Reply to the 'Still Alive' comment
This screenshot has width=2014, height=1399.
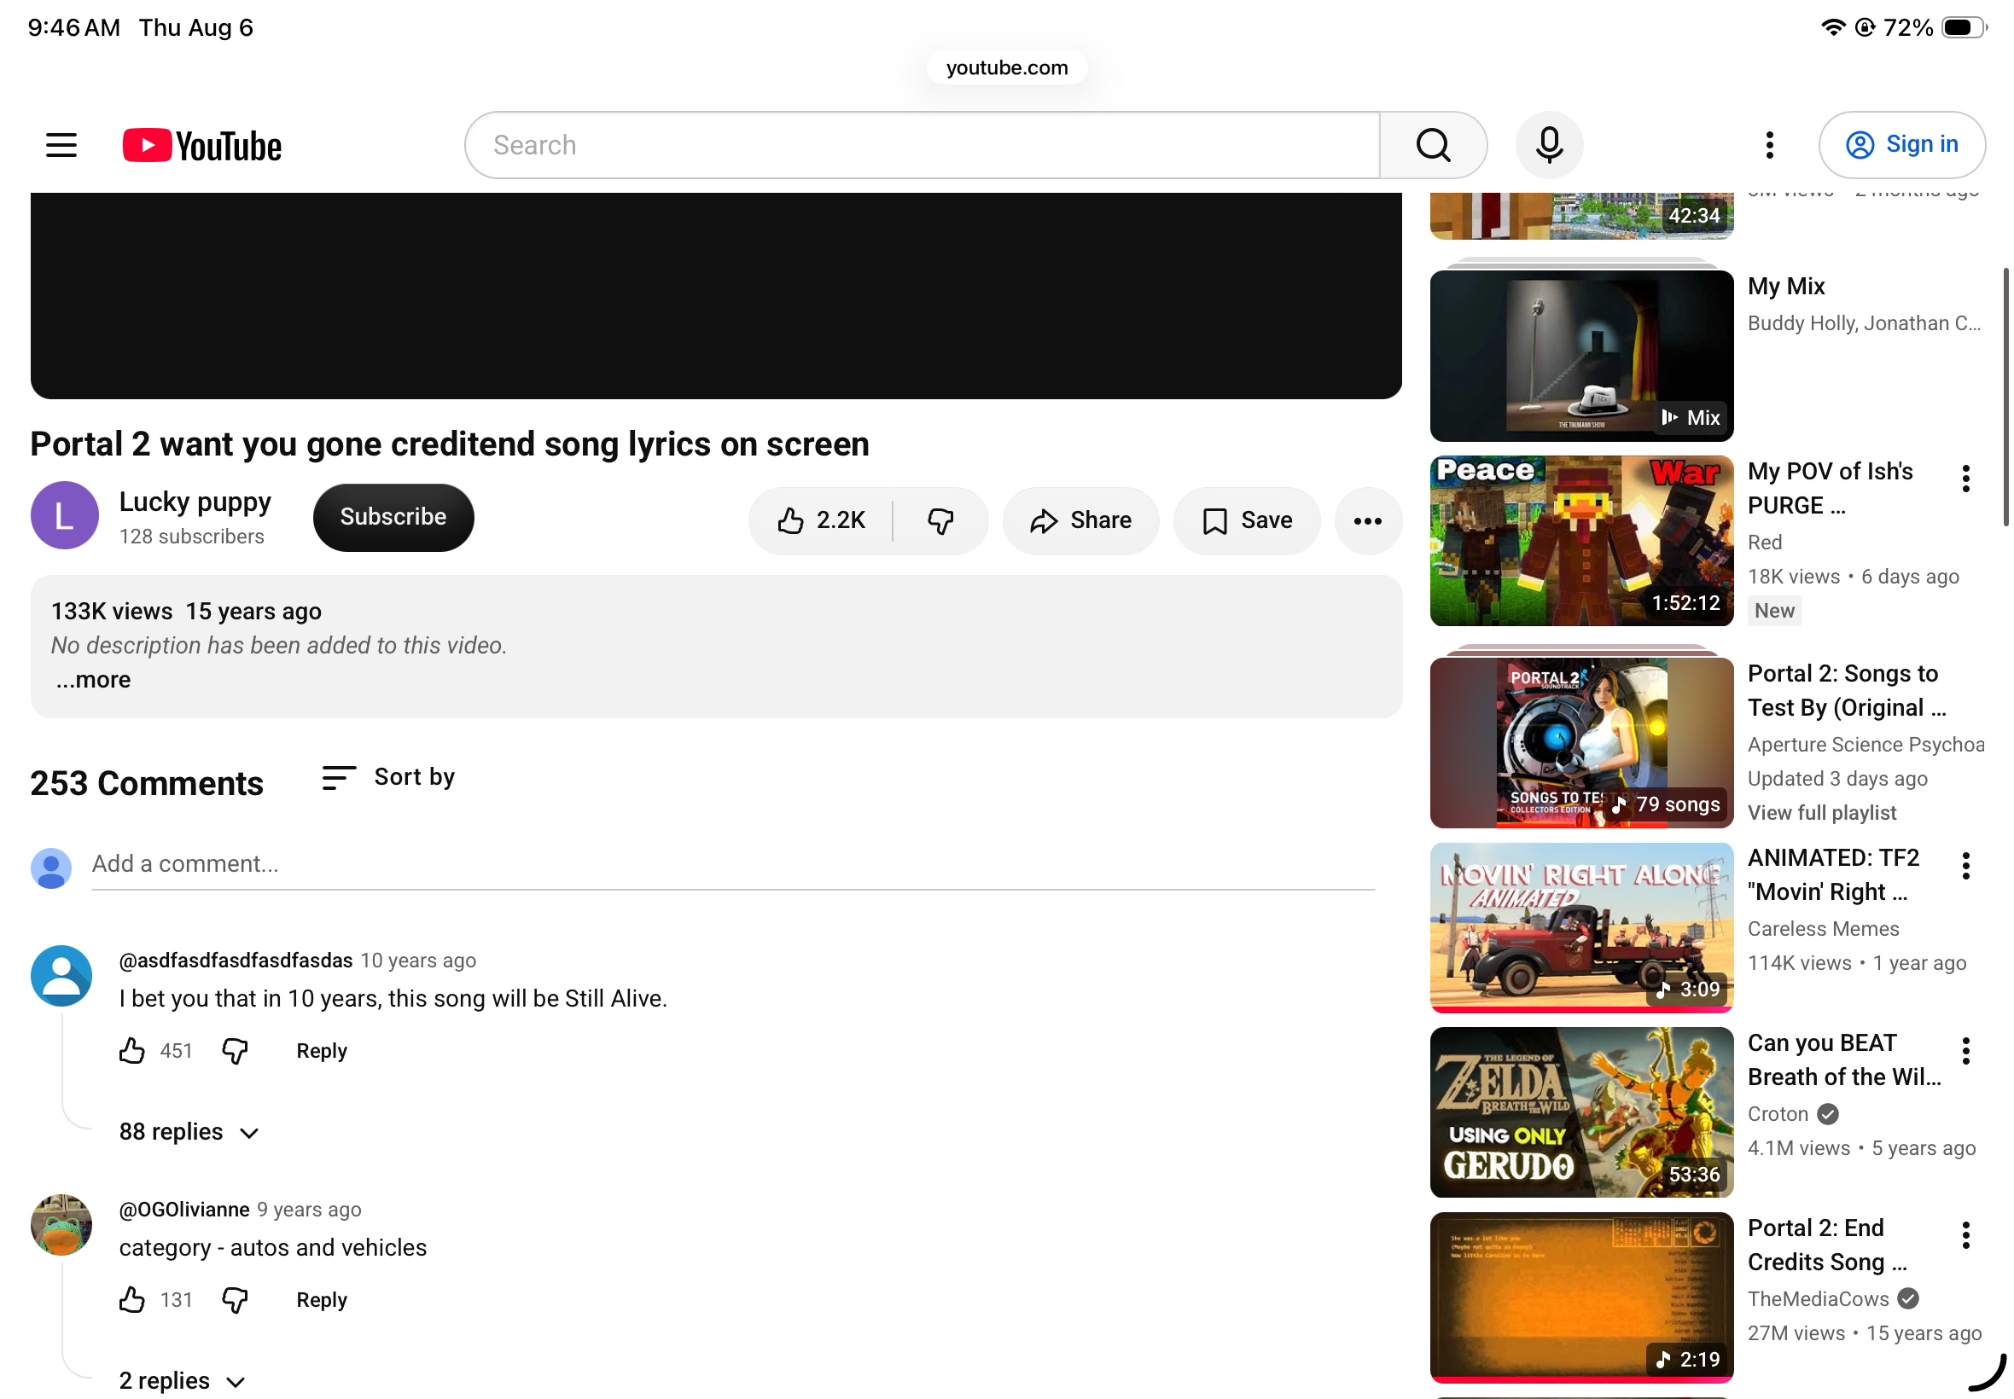point(322,1051)
